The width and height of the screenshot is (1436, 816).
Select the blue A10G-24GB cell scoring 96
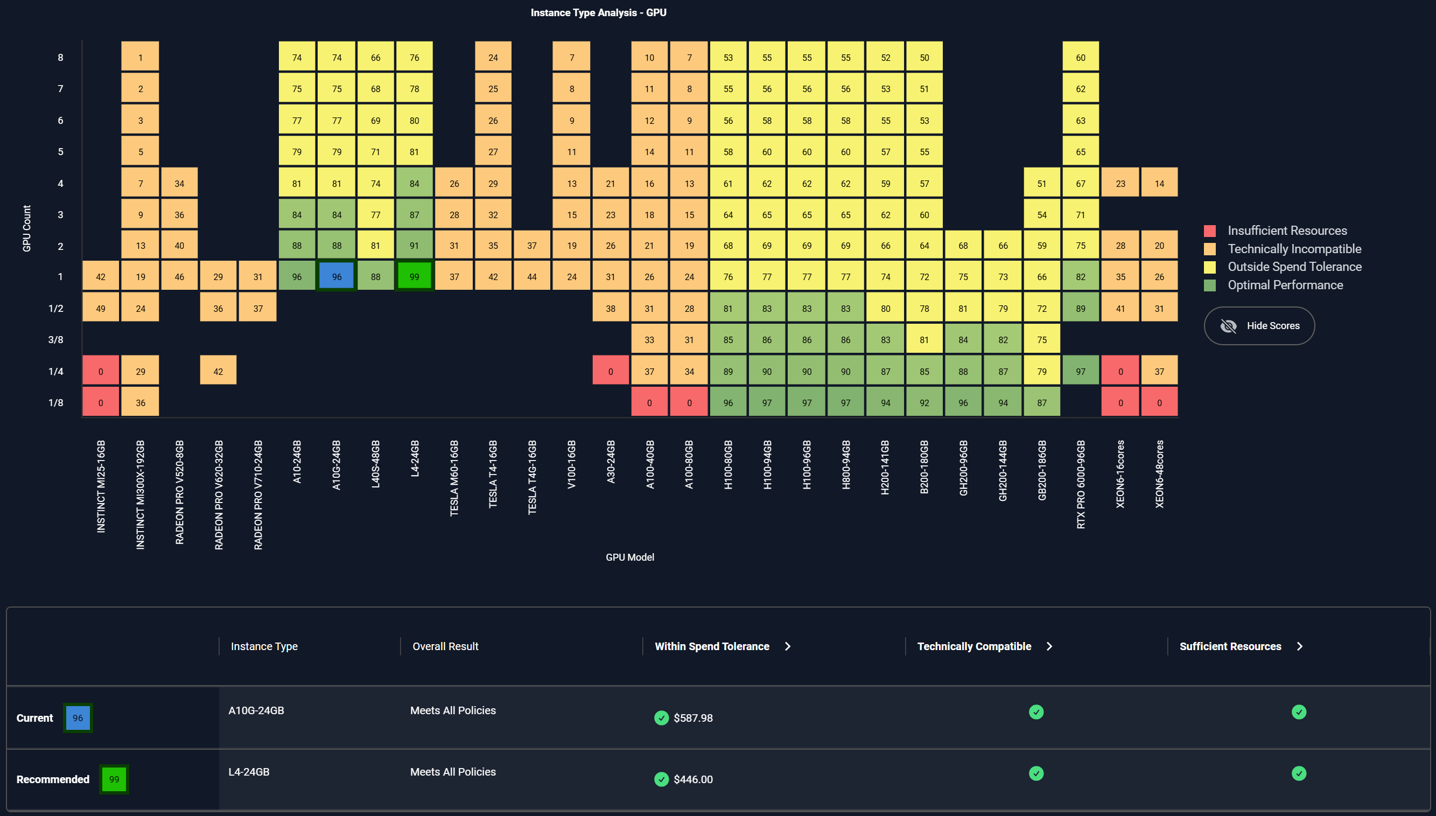pyautogui.click(x=337, y=276)
